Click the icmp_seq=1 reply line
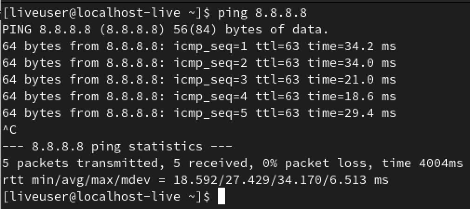The height and width of the screenshot is (209, 470). click(x=199, y=47)
